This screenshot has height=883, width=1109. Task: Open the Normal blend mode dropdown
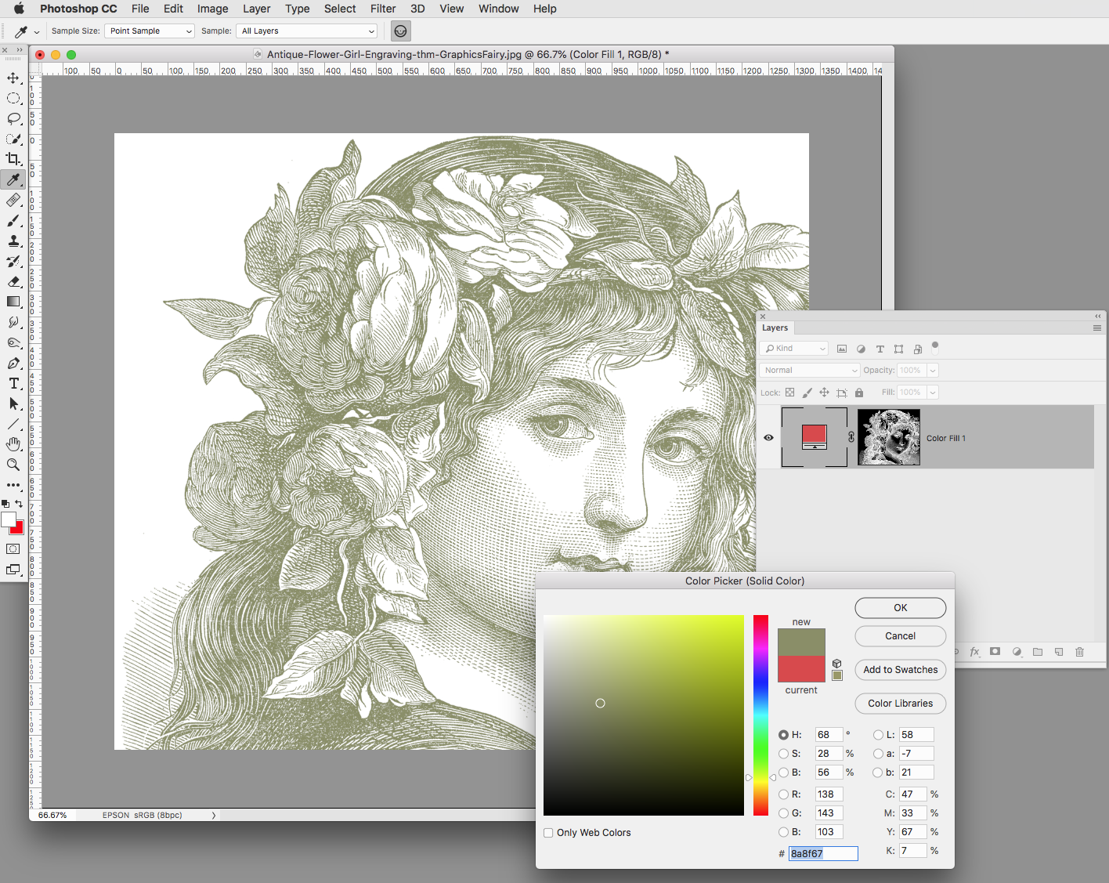(x=810, y=371)
